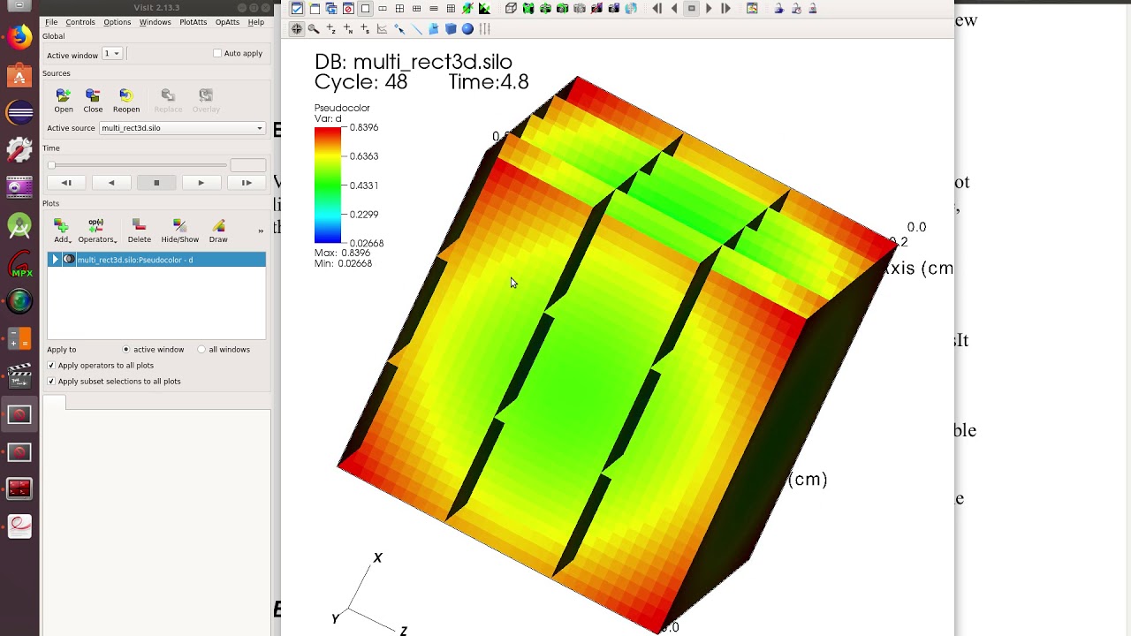Select the Navigate mode tool
The width and height of the screenshot is (1131, 636).
pos(297,29)
